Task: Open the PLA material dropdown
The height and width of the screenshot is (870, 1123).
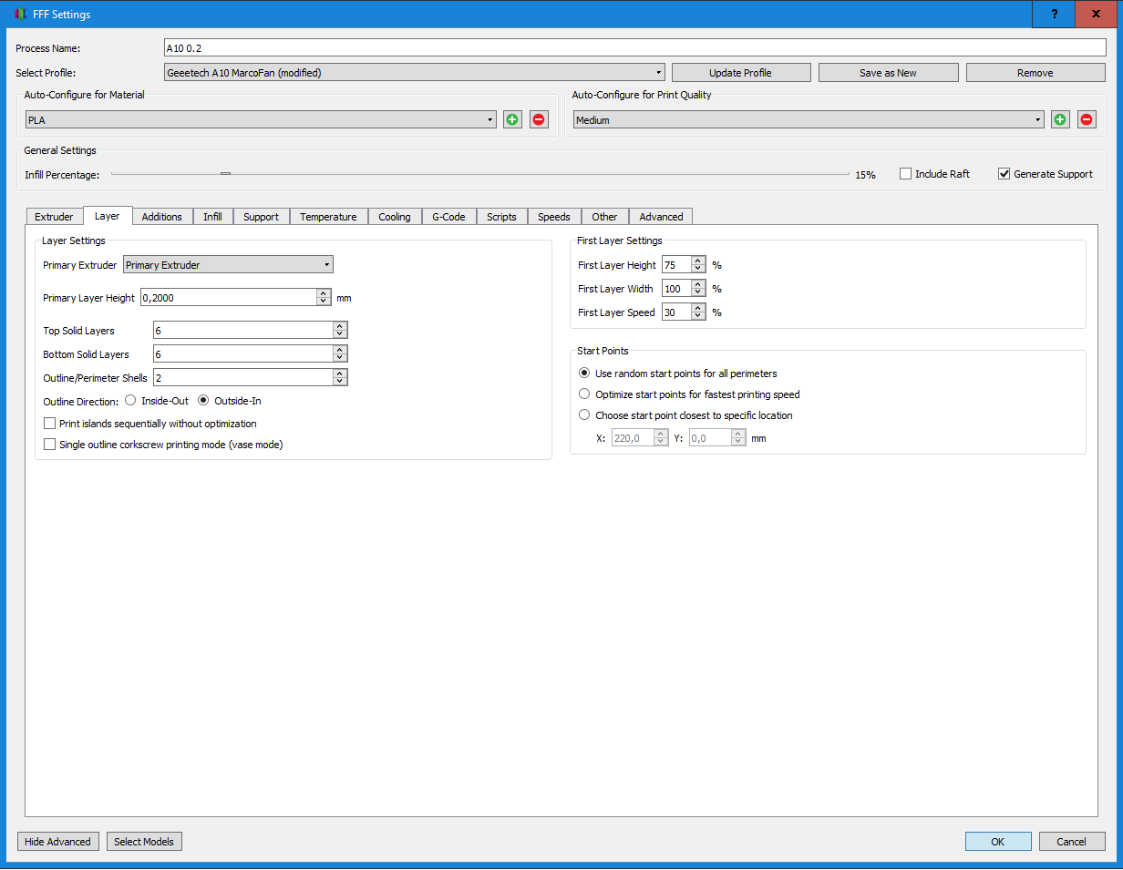Action: coord(261,119)
